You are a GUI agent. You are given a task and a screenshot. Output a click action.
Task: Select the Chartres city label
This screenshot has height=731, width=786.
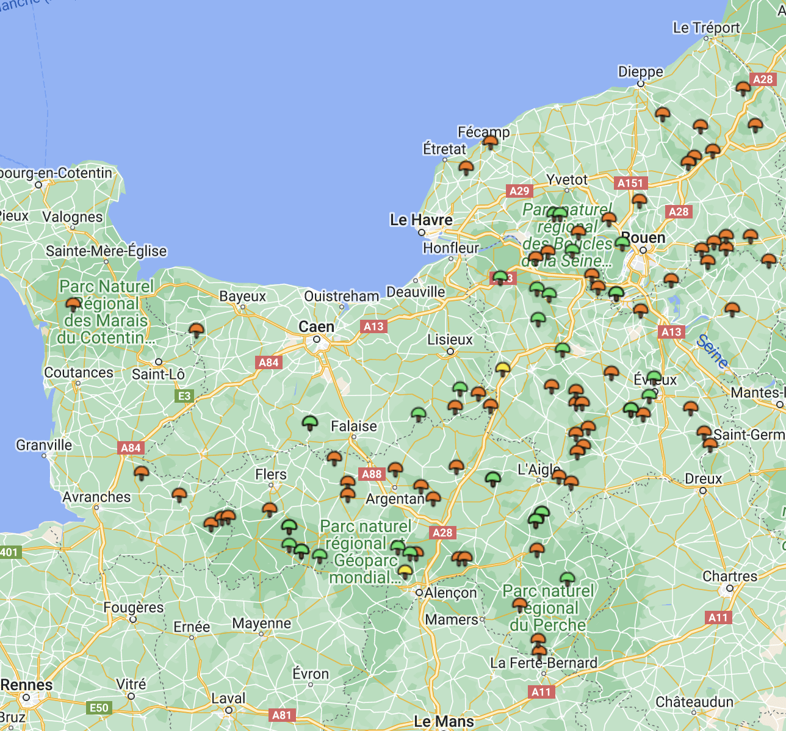click(x=729, y=576)
